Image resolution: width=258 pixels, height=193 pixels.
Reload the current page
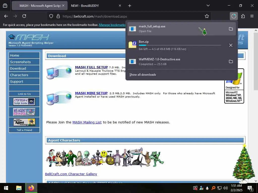pyautogui.click(x=24, y=16)
